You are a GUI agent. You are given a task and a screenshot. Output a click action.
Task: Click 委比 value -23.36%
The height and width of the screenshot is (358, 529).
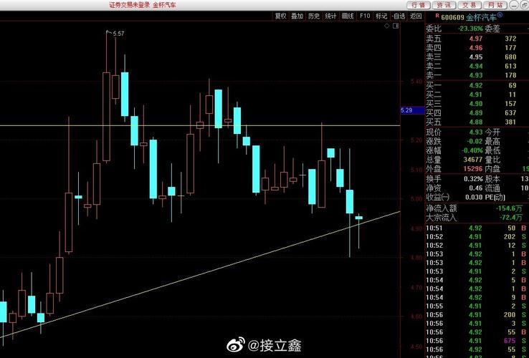[x=470, y=29]
